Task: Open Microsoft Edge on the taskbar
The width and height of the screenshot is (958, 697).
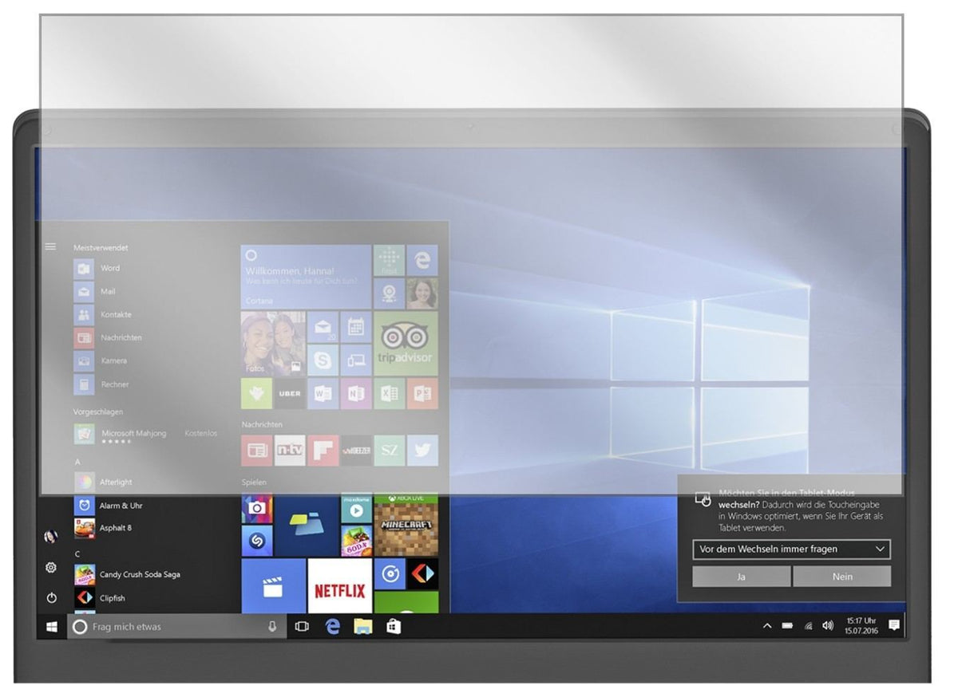Action: coord(332,627)
